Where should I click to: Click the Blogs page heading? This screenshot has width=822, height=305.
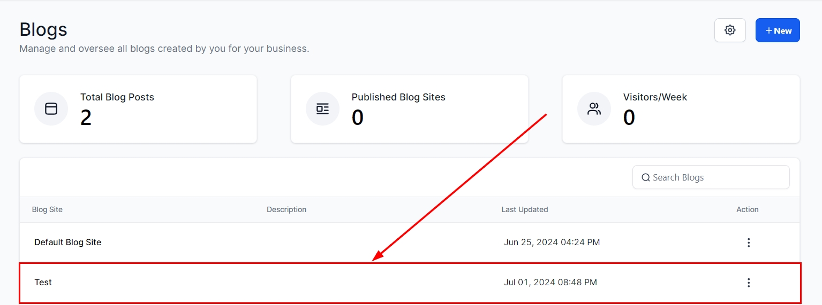pyautogui.click(x=43, y=29)
